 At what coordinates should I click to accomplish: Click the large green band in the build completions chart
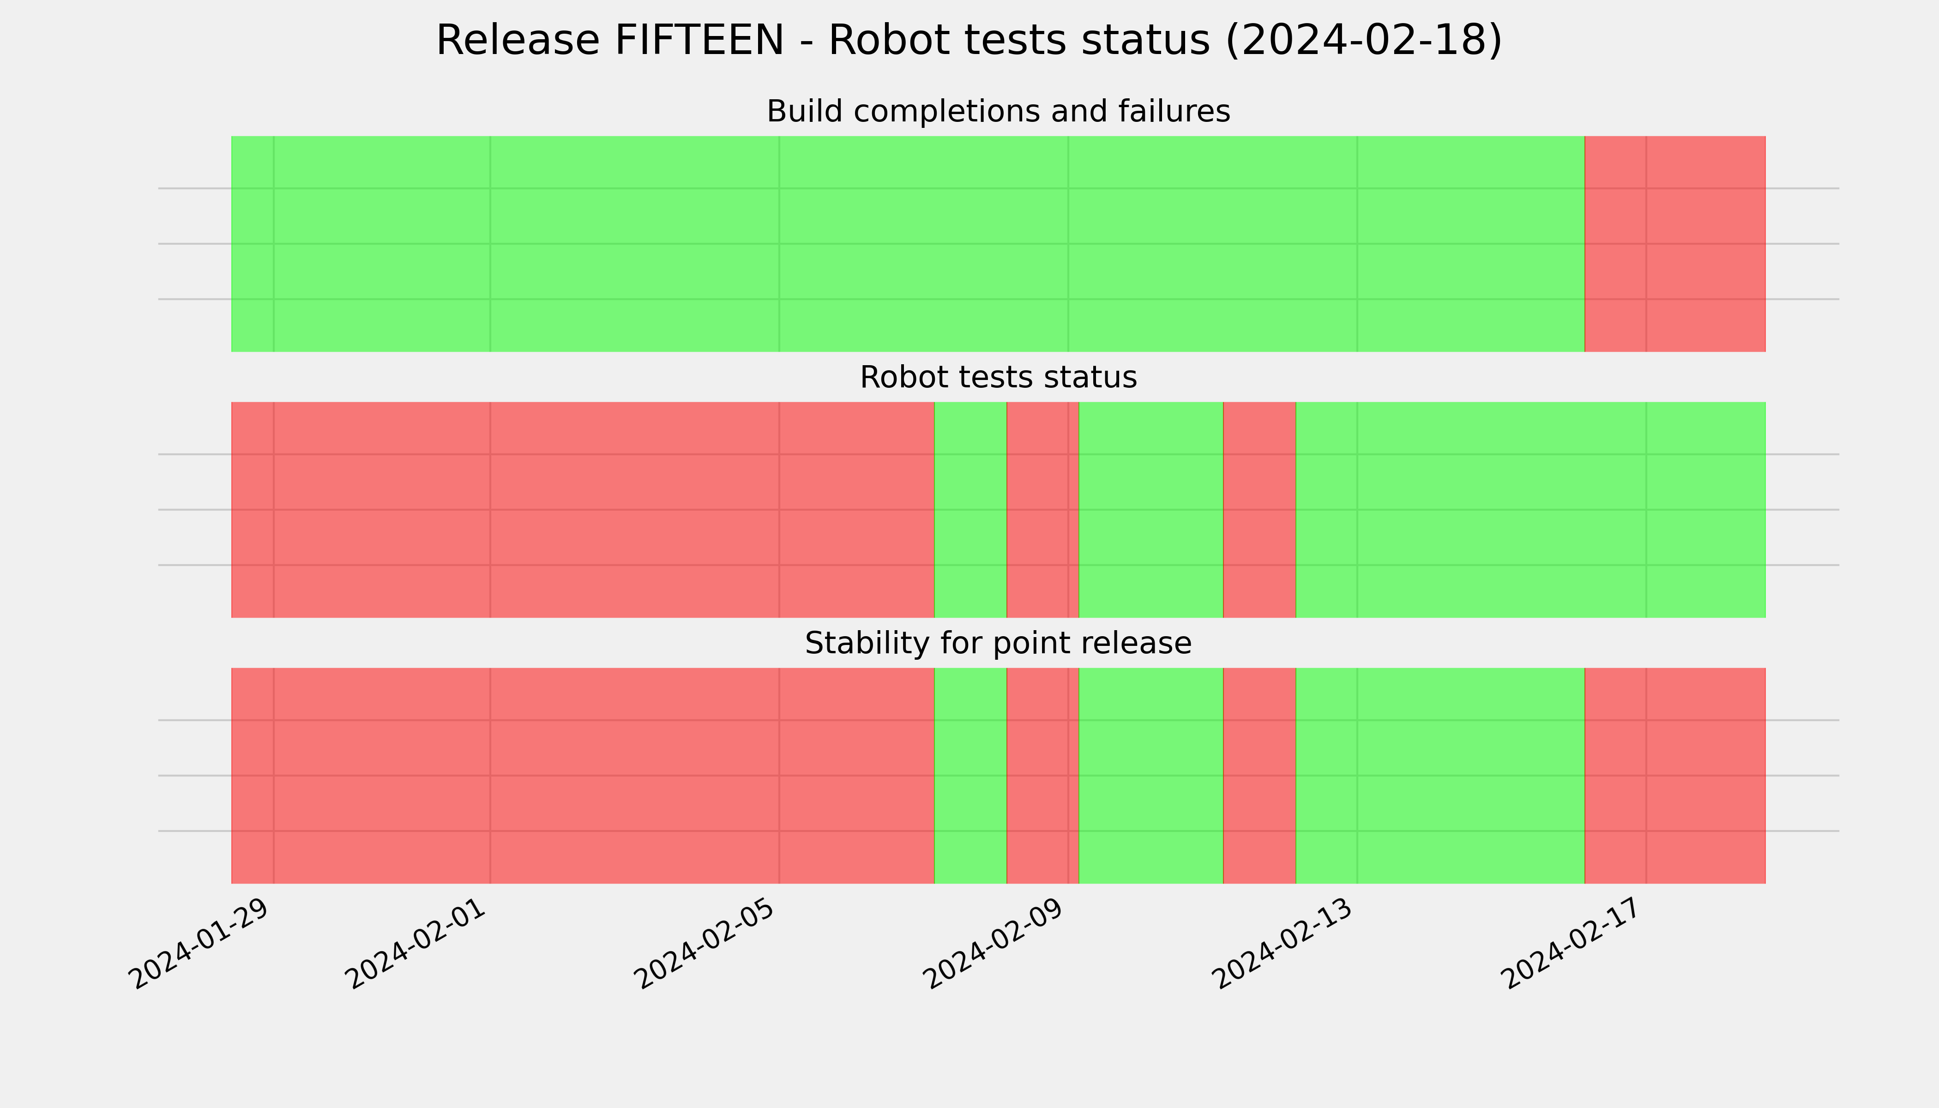[908, 243]
